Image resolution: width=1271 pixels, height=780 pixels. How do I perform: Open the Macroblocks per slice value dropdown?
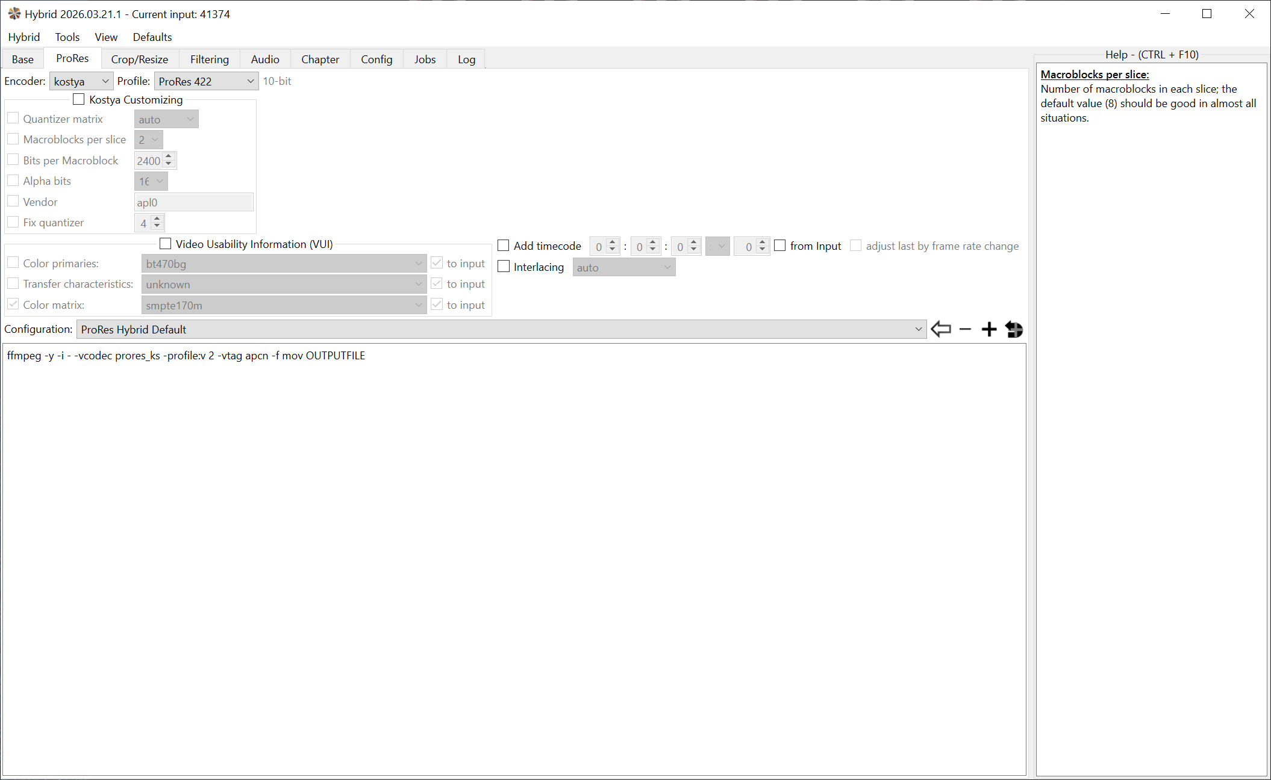pos(148,140)
